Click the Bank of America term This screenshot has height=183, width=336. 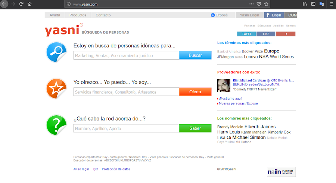[229, 52]
